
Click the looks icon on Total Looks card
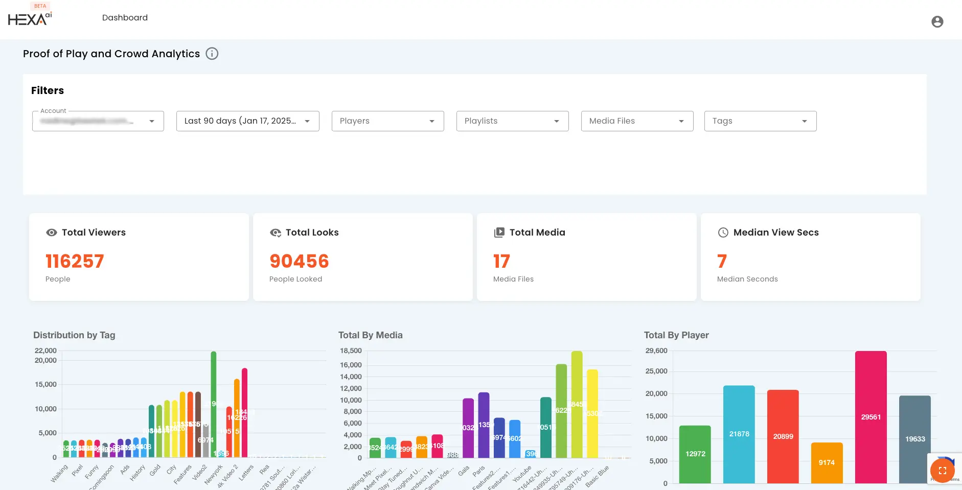[275, 232]
